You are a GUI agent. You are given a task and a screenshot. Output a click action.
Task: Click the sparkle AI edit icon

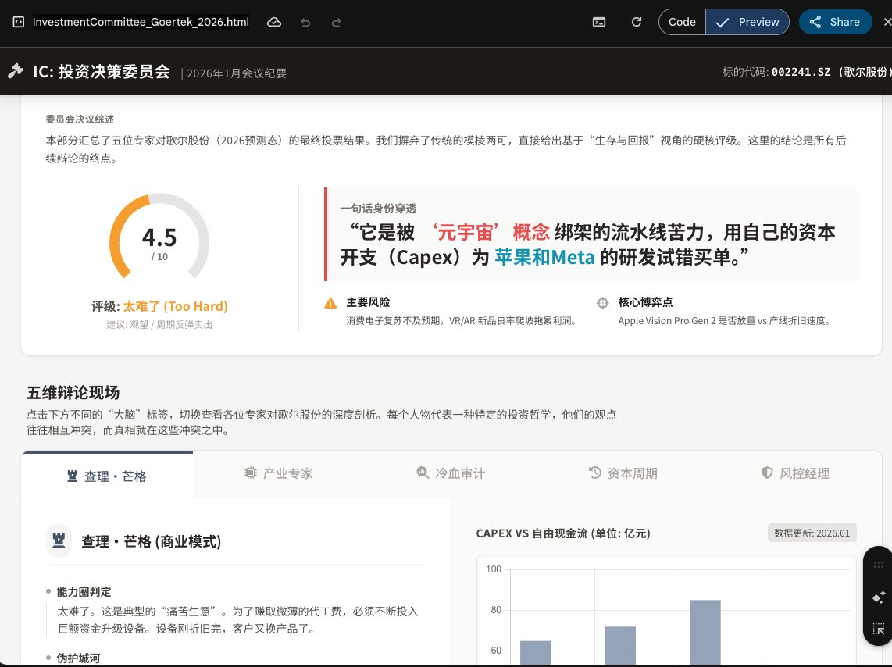pos(878,597)
